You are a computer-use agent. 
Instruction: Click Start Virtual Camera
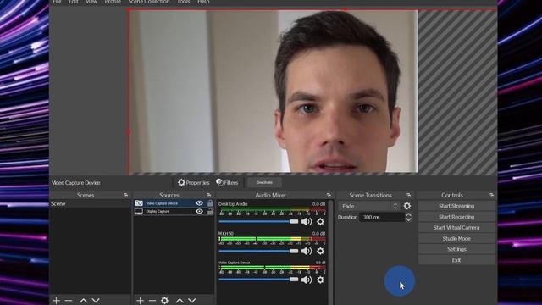[456, 228]
